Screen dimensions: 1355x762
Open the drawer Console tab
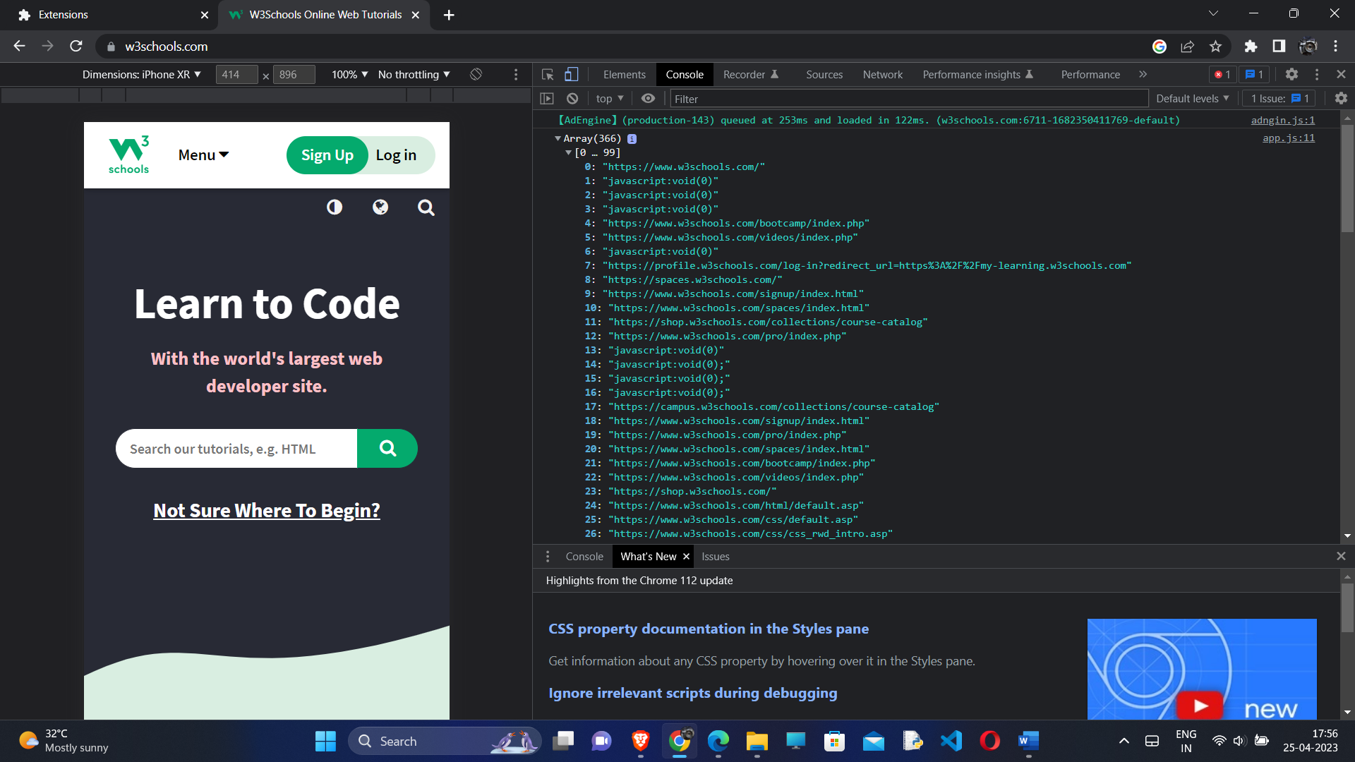[584, 557]
